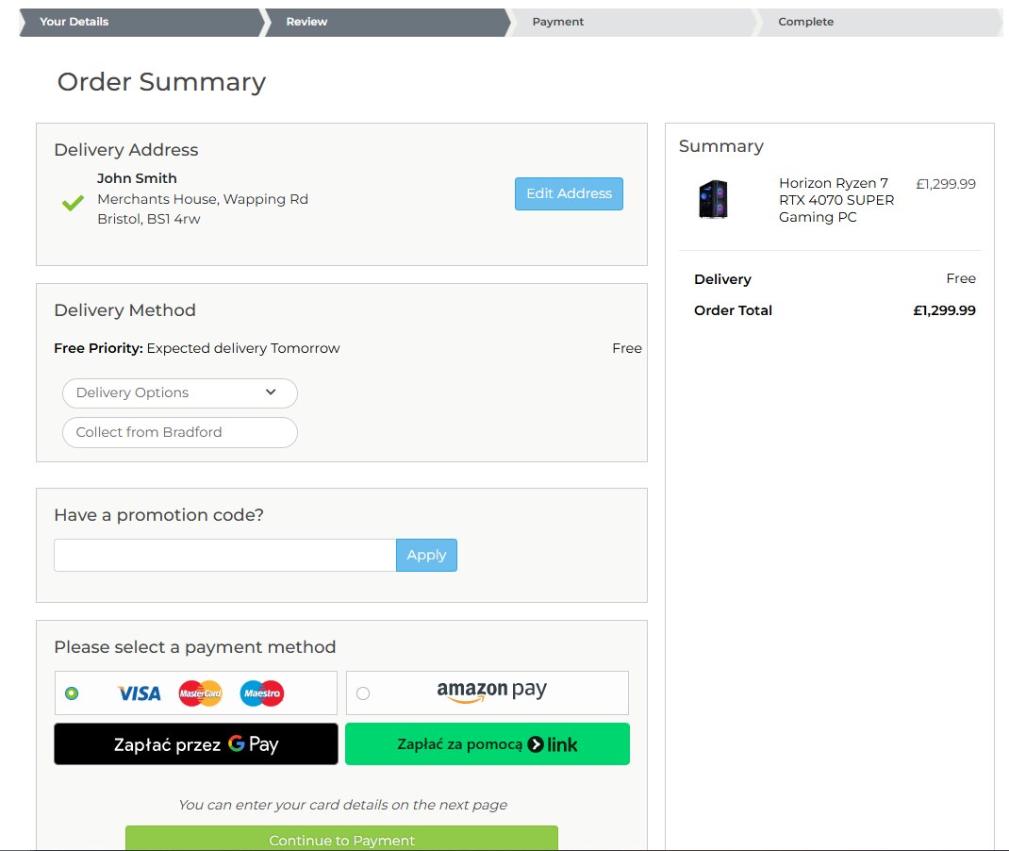Switch to the Payment step tab

point(558,22)
